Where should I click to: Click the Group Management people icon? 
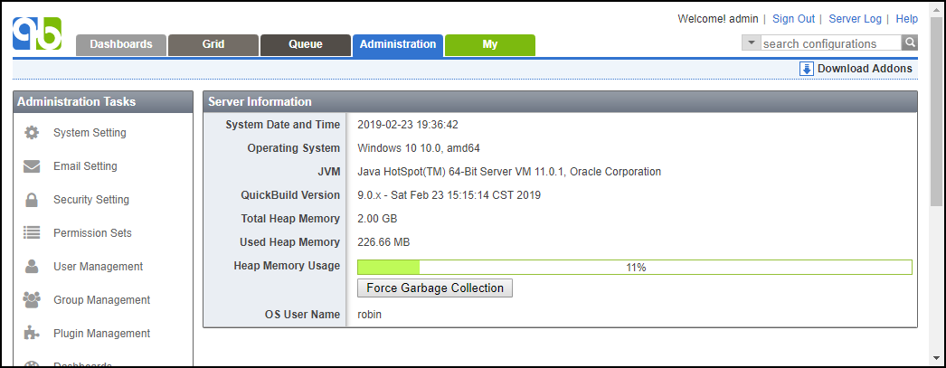point(32,300)
